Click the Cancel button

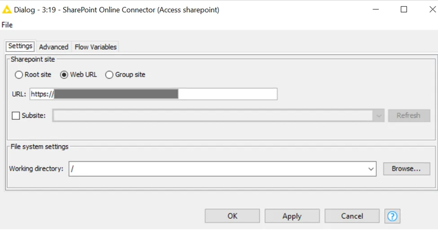[x=352, y=216]
